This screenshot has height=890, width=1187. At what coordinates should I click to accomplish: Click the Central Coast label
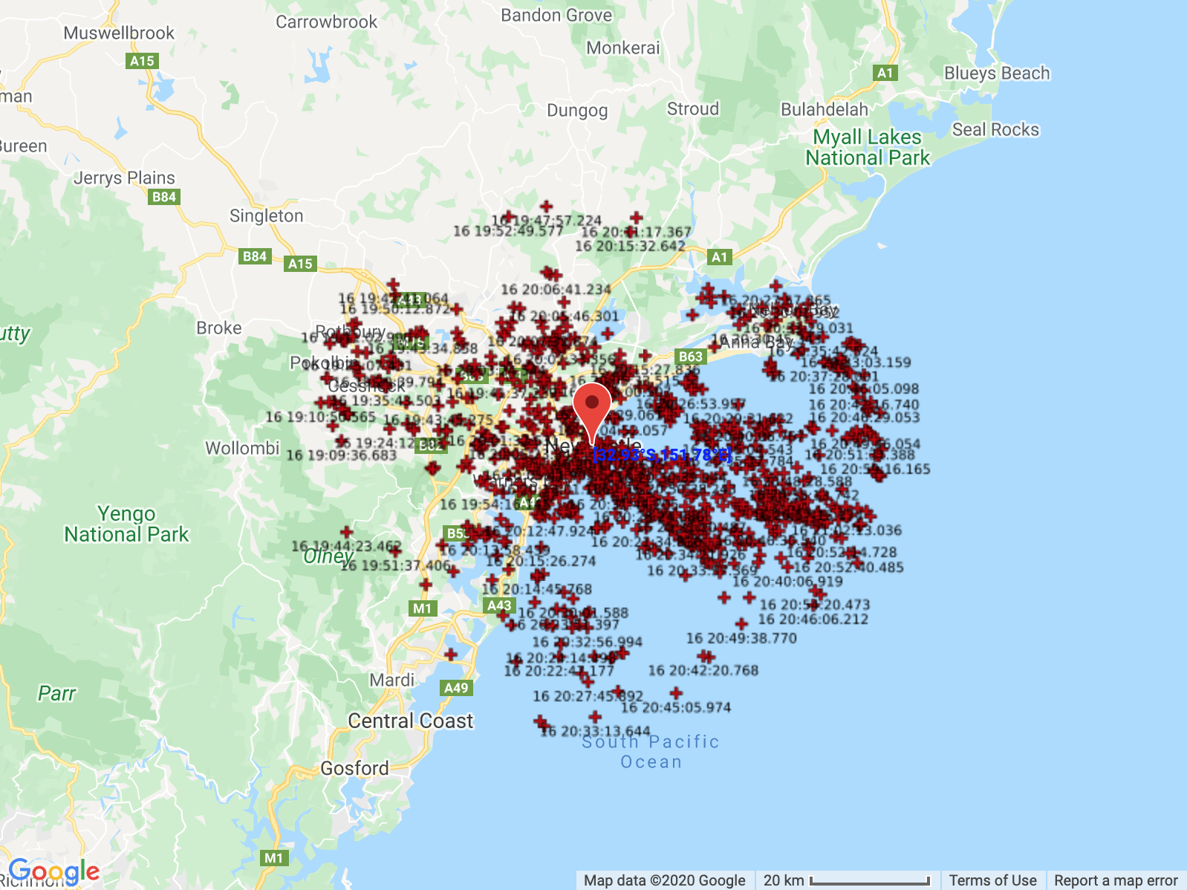click(410, 721)
